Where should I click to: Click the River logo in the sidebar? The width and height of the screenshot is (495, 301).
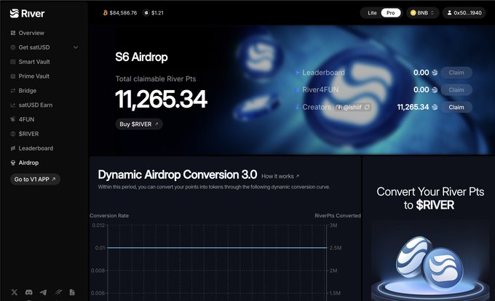[x=27, y=13]
